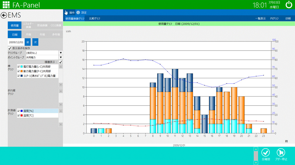295x165 pixels.
Task: Switch to 比較グラフ tab
Action: pyautogui.click(x=95, y=19)
